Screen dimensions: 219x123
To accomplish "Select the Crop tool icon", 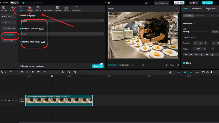I will (x=75, y=72).
